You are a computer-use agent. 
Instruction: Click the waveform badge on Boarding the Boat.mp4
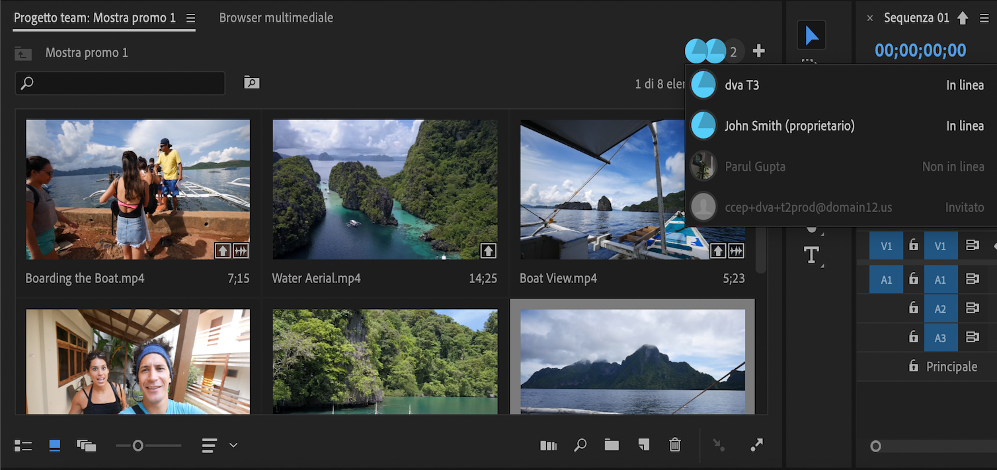pyautogui.click(x=241, y=251)
